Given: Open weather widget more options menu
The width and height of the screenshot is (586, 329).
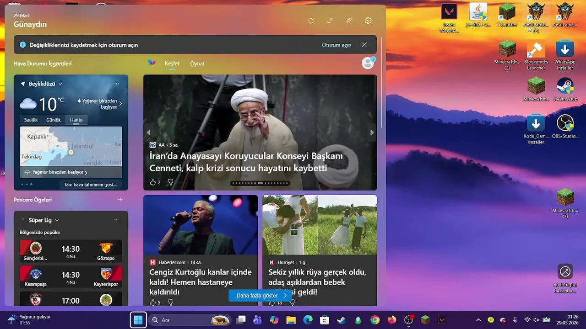Looking at the screenshot, I should coord(116,84).
